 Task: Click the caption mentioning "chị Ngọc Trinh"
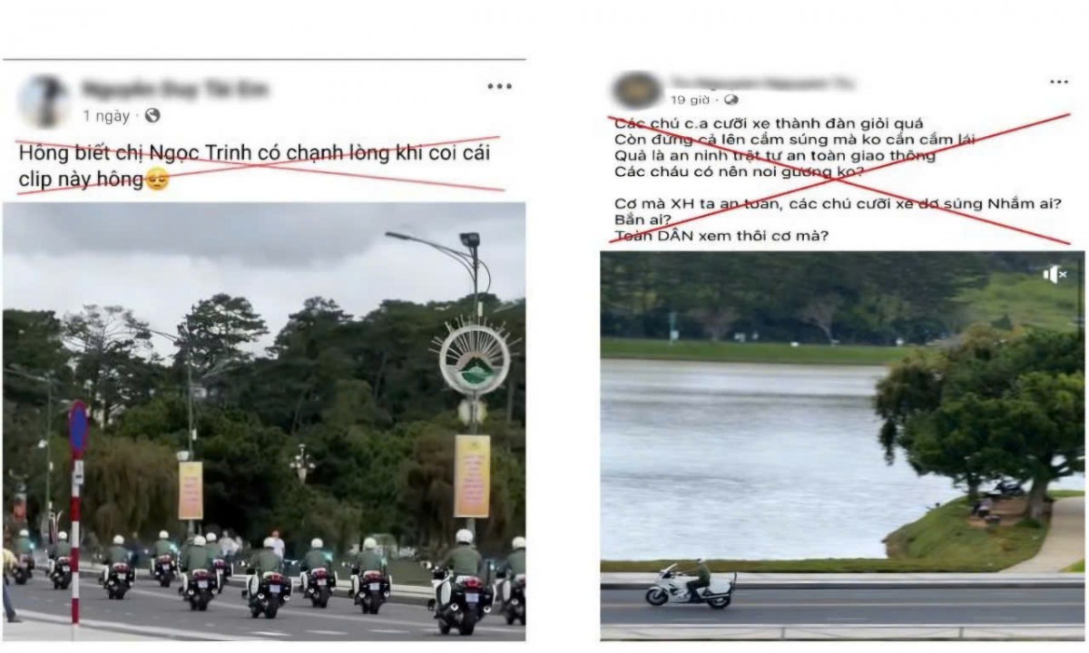[255, 166]
